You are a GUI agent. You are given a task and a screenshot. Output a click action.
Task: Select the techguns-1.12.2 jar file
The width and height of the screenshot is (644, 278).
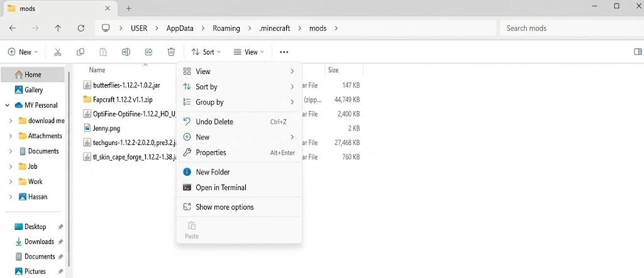(x=130, y=142)
